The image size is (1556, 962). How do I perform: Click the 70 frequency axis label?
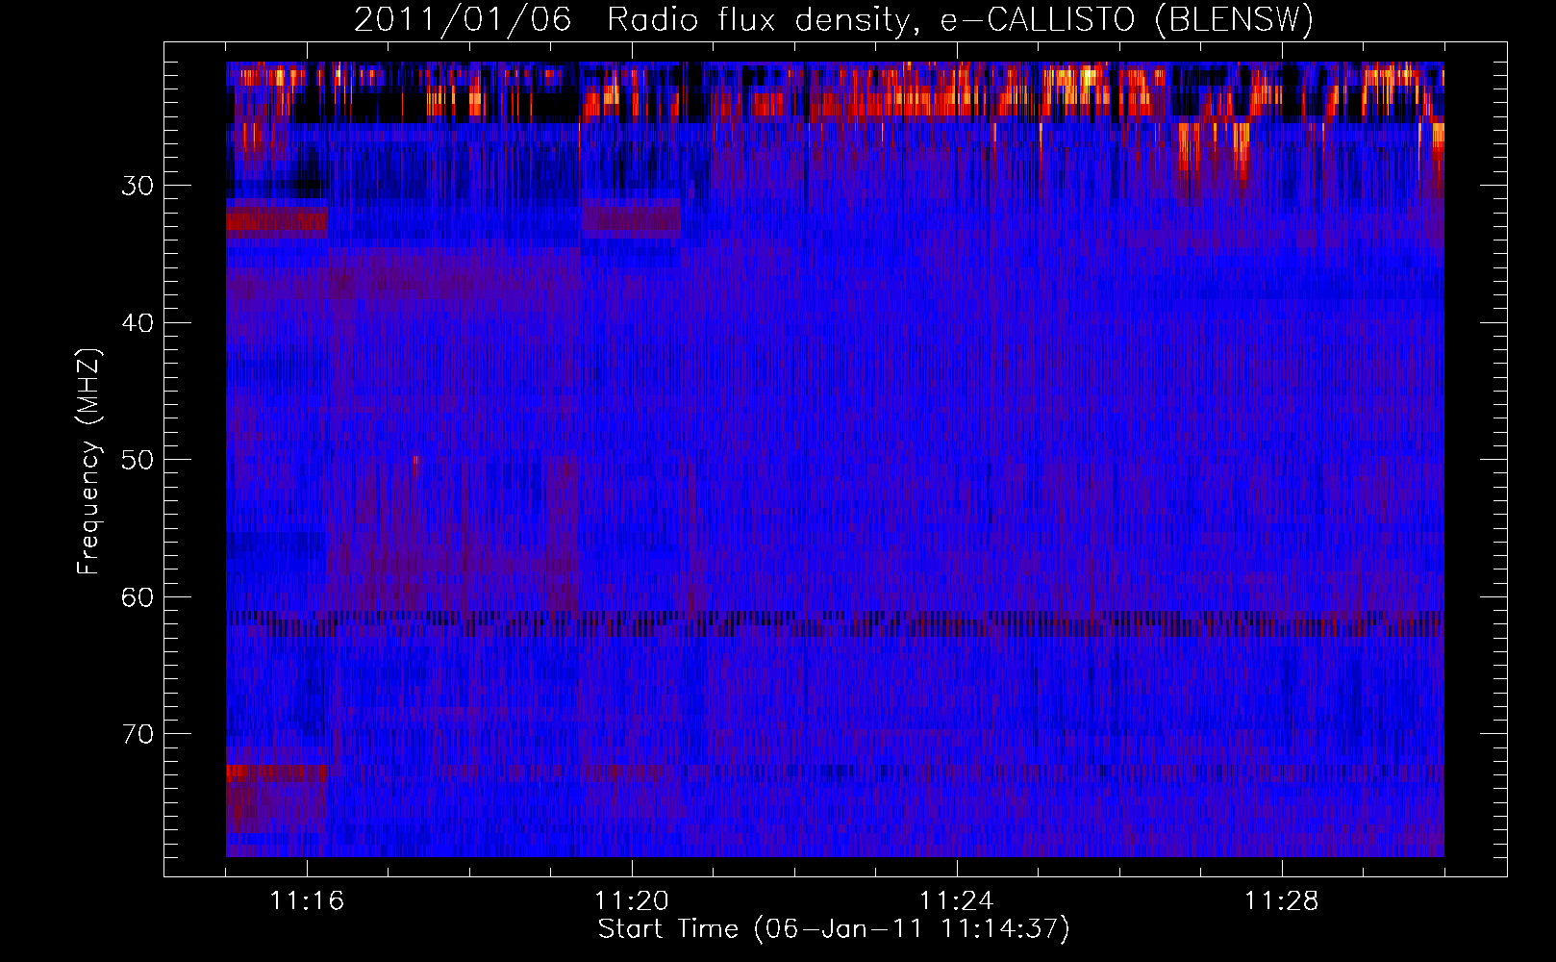[x=138, y=734]
